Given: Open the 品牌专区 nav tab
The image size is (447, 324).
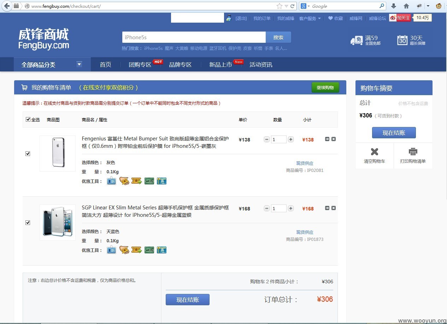Looking at the screenshot, I should tap(180, 64).
